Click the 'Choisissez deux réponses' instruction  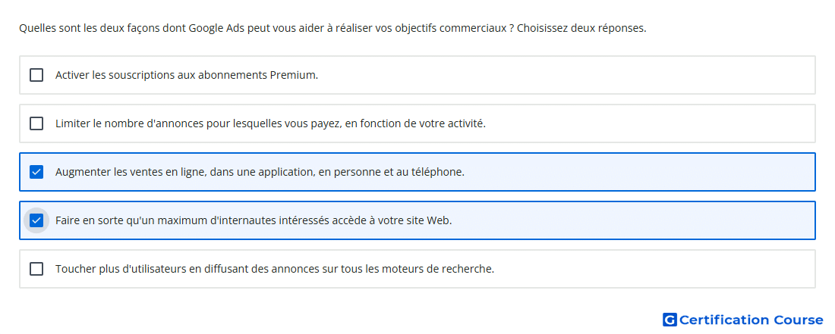tap(581, 28)
